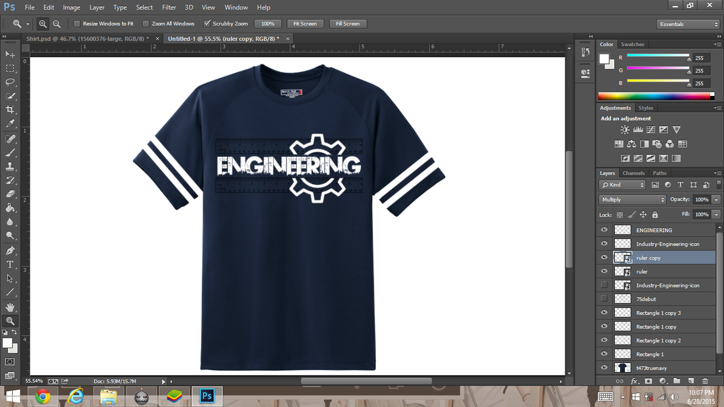Screen dimensions: 724x407
Task: Open the Adjustments panel flyout menu
Action: [x=717, y=108]
